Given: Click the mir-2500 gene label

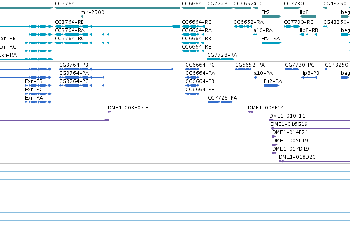Looking at the screenshot, I should coord(93,12).
